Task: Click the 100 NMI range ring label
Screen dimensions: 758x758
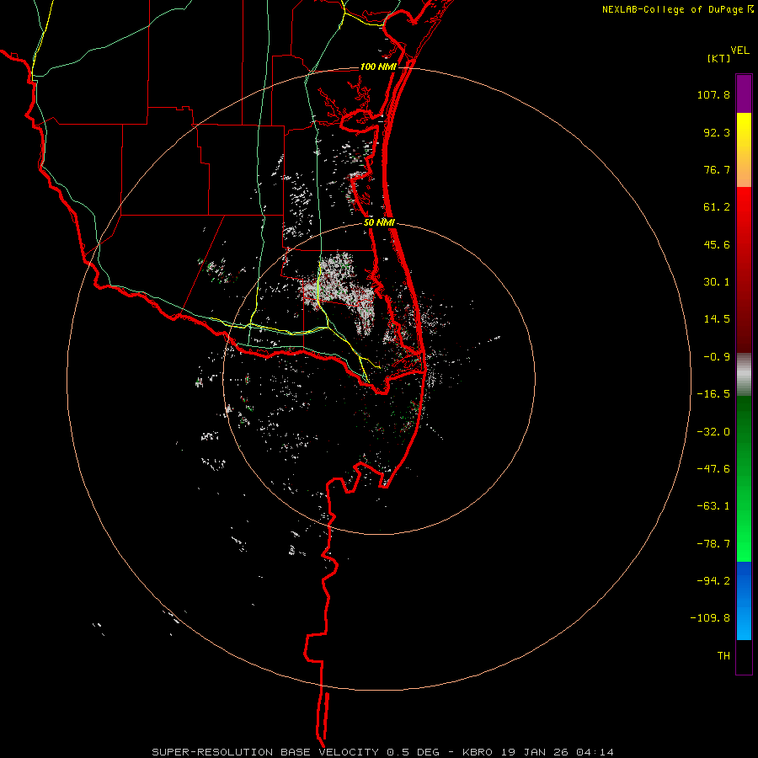Action: coord(378,67)
